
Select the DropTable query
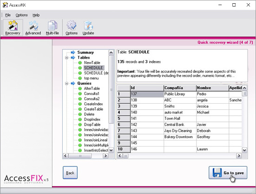(x=92, y=125)
